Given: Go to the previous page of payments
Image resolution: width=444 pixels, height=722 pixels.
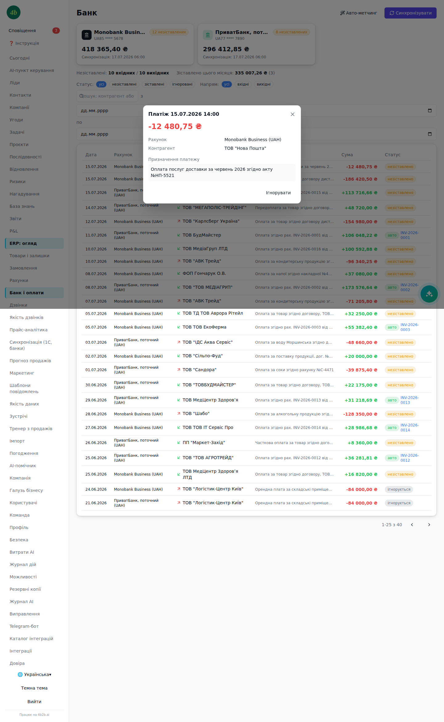Looking at the screenshot, I should [412, 525].
